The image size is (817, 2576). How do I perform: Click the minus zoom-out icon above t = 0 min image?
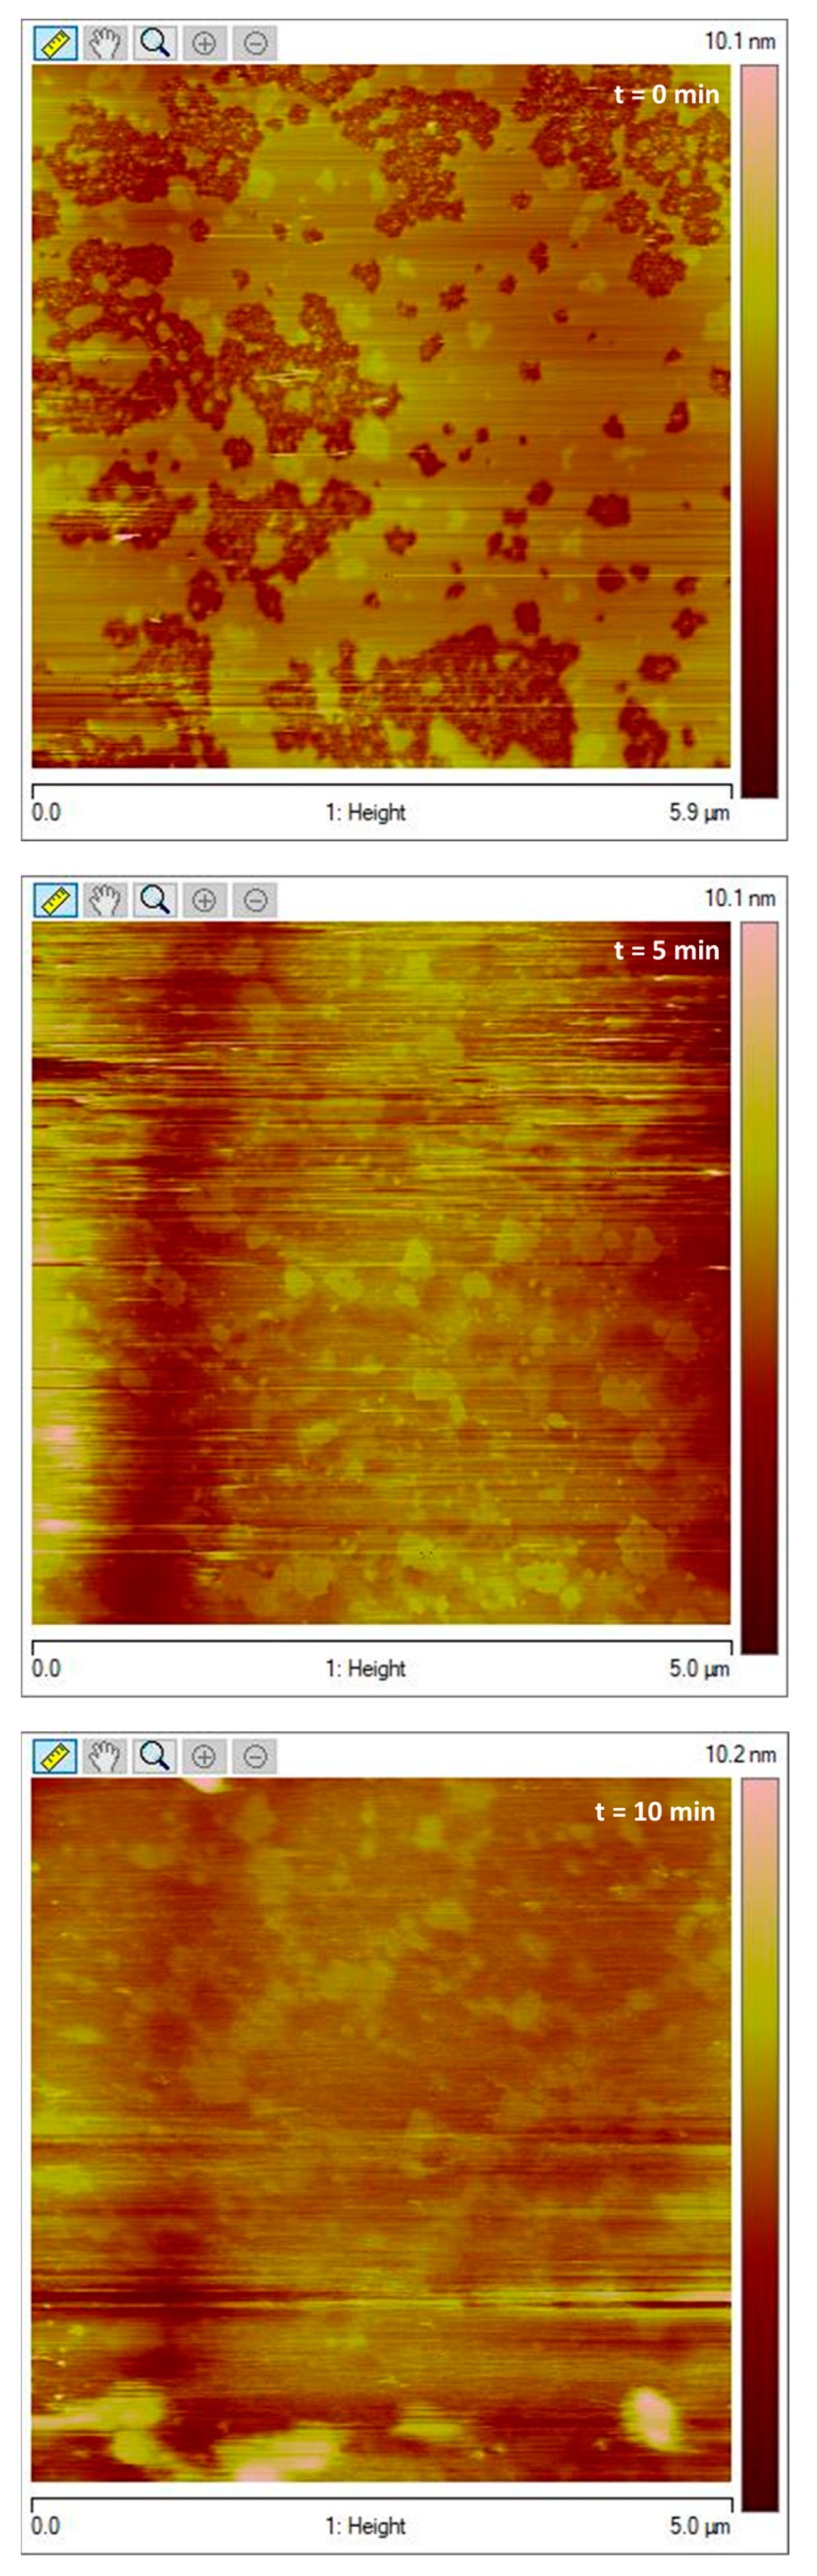point(256,43)
